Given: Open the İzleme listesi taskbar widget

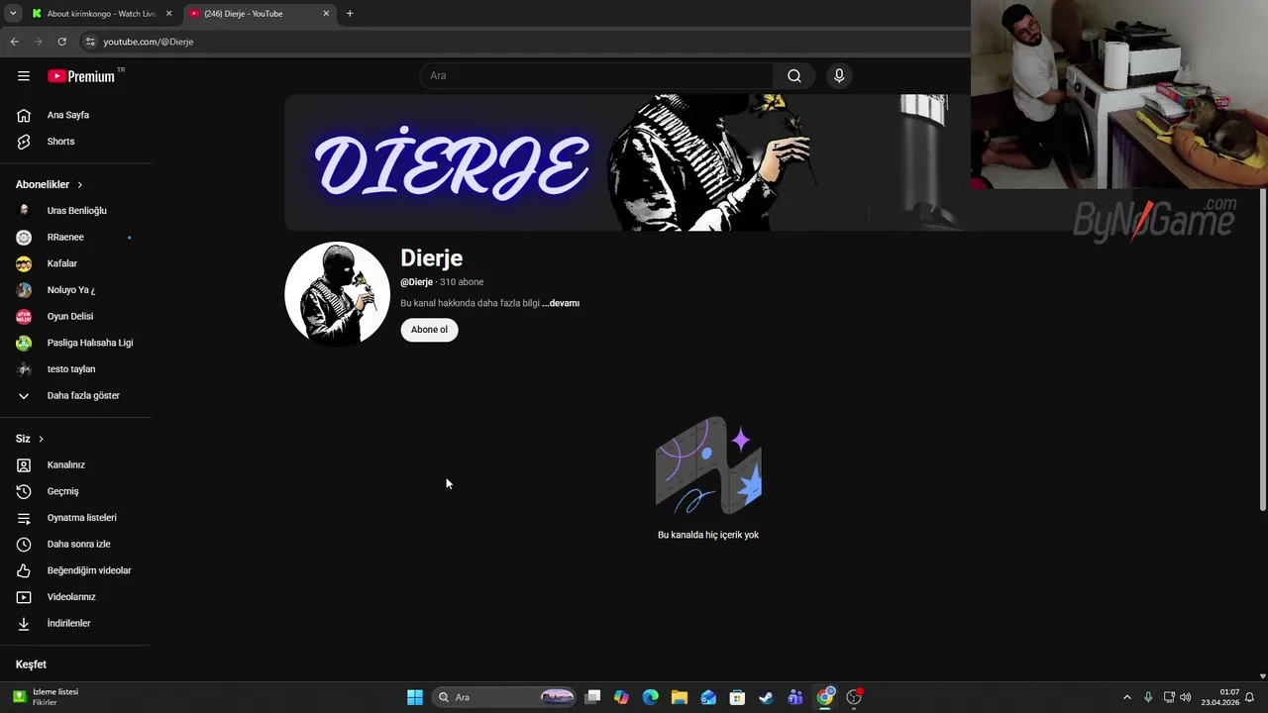Looking at the screenshot, I should tap(47, 697).
